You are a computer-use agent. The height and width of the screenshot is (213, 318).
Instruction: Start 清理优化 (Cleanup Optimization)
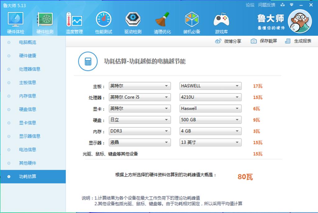click(x=162, y=22)
